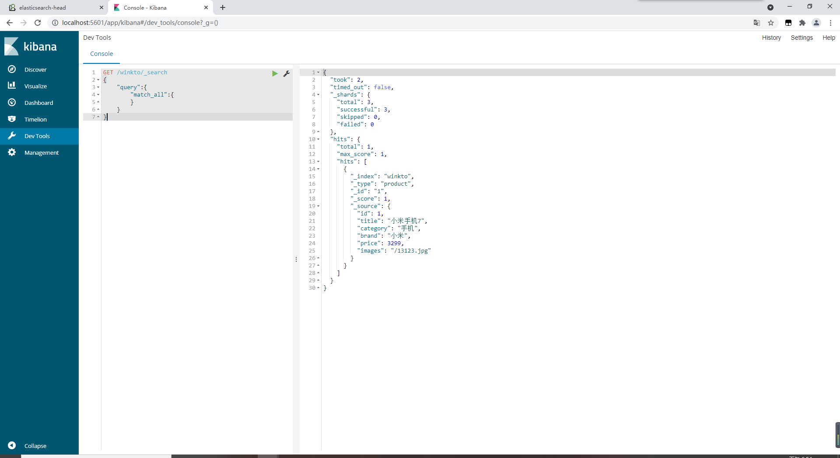The width and height of the screenshot is (840, 458).
Task: View site information for localhost
Action: click(x=55, y=23)
